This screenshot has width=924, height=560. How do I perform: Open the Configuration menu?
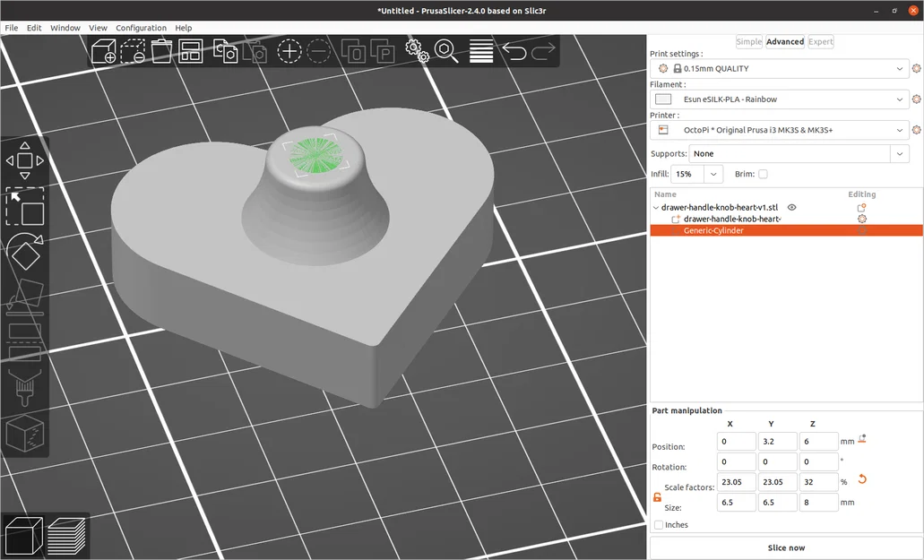click(141, 28)
